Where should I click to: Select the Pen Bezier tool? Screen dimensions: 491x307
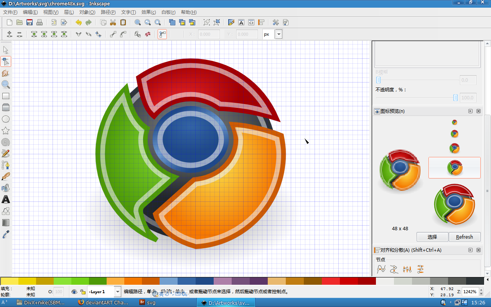[x=6, y=165]
